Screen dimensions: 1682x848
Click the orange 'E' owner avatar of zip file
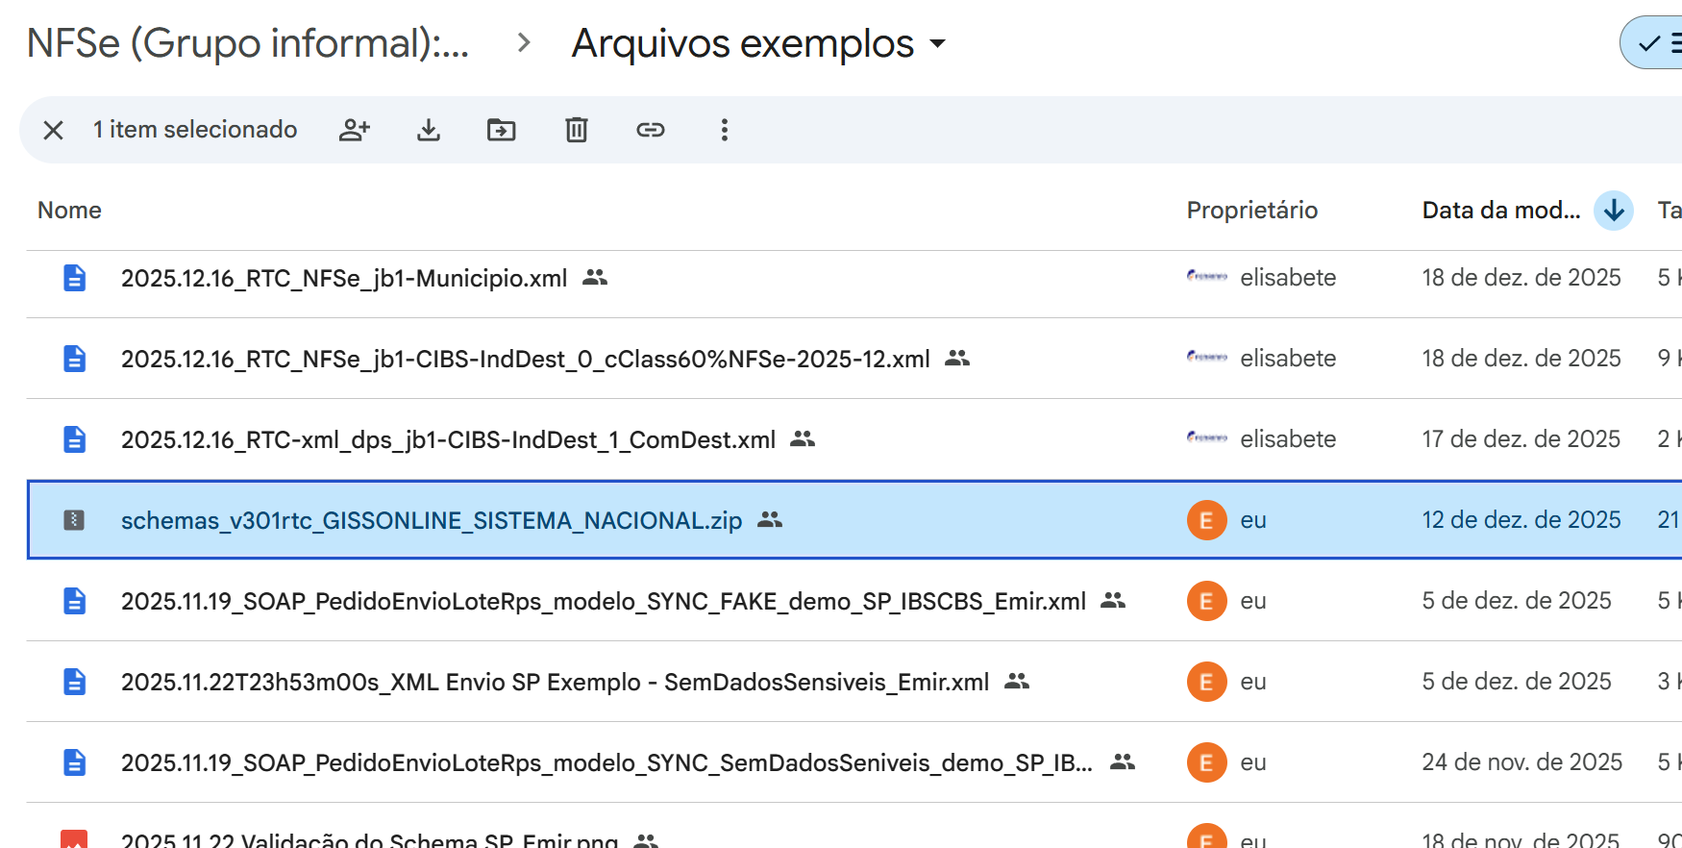click(x=1206, y=520)
